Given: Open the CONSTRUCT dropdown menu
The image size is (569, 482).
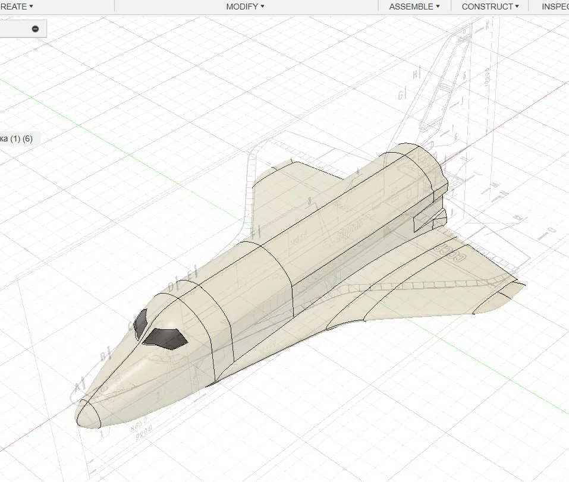Looking at the screenshot, I should (x=490, y=7).
